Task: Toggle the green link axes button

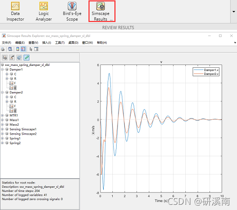Action: 27,58
